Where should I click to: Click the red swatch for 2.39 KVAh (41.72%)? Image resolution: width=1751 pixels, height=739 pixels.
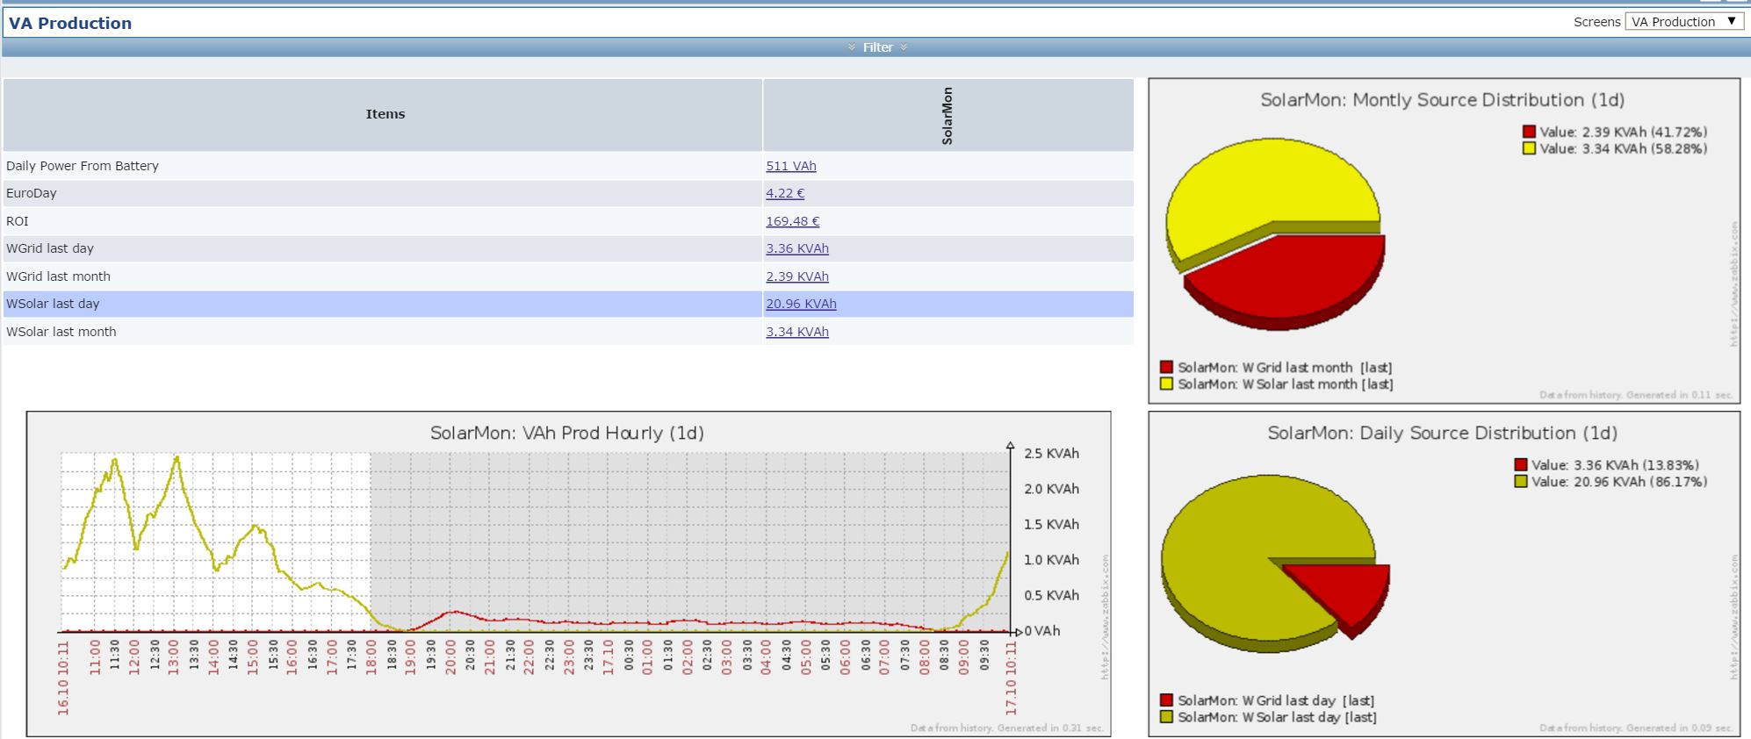[1530, 132]
